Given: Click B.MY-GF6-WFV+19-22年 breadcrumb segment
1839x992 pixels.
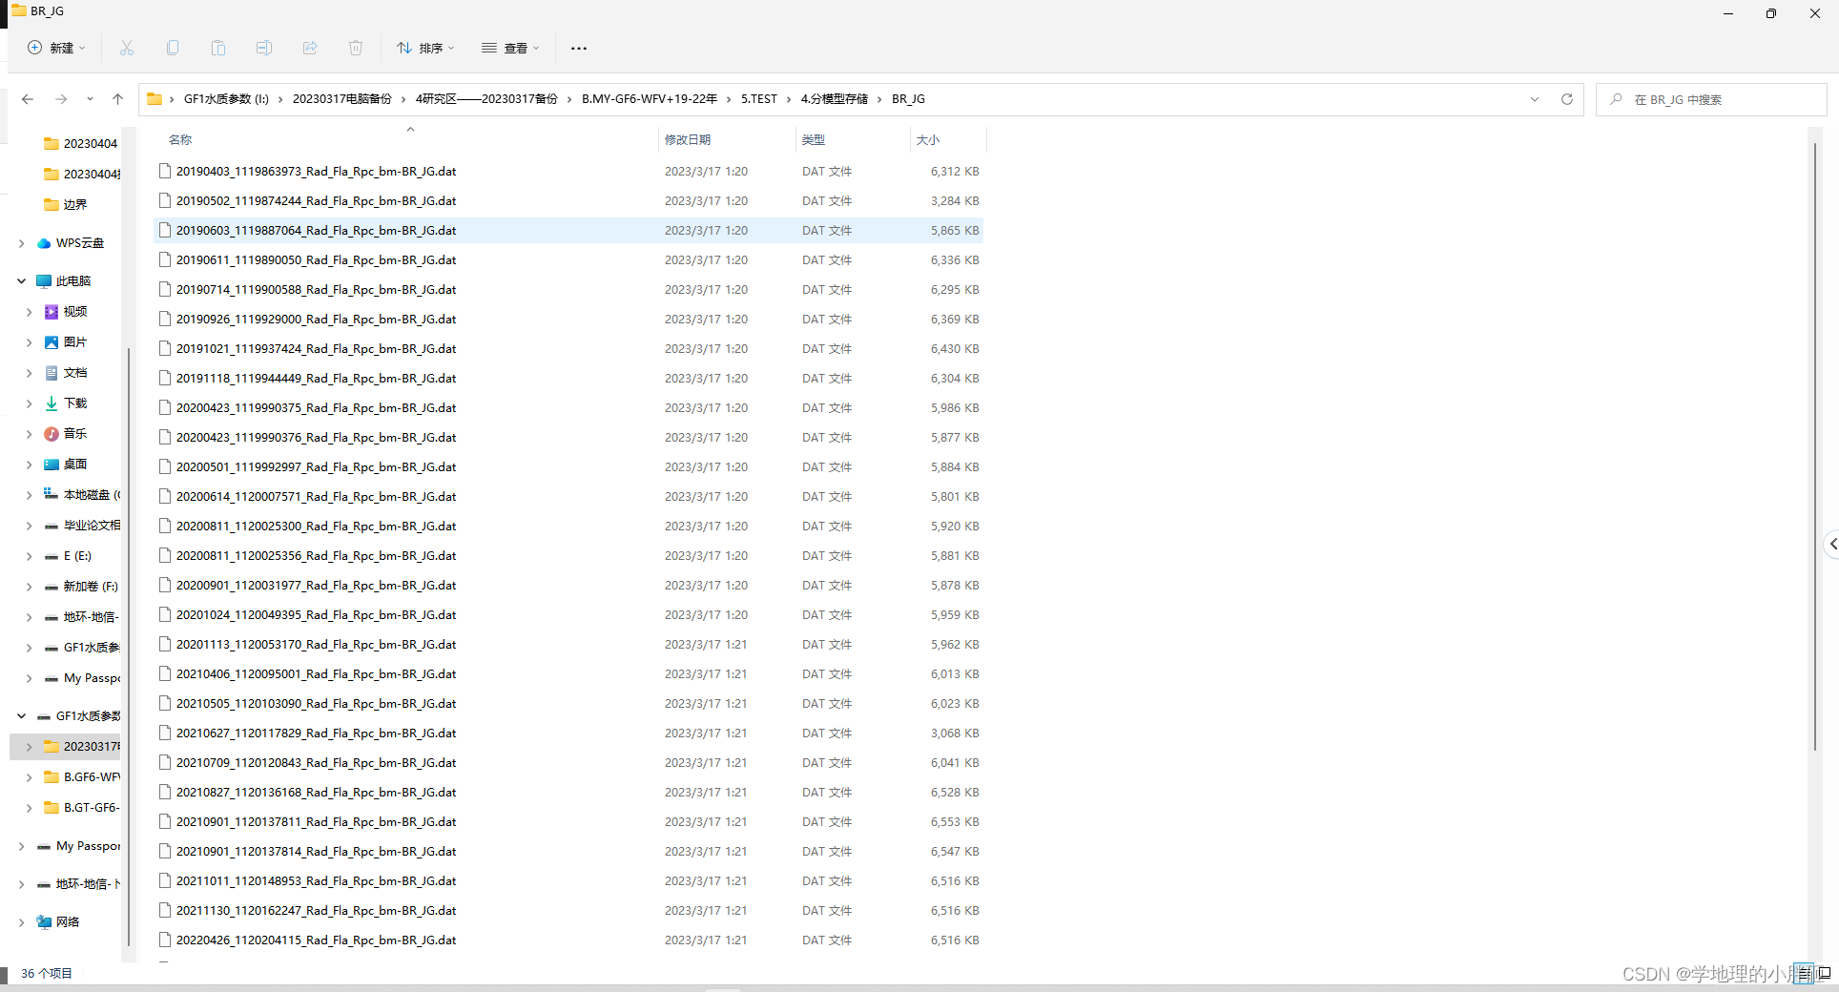Looking at the screenshot, I should click(x=650, y=99).
